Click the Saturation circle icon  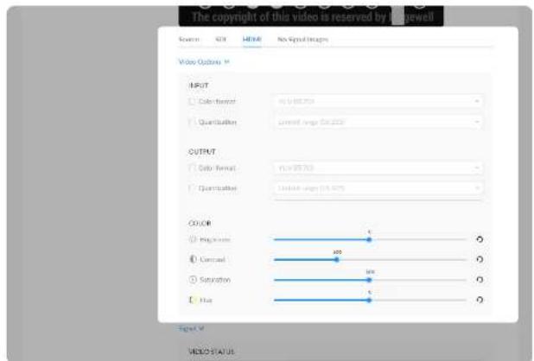click(x=193, y=280)
